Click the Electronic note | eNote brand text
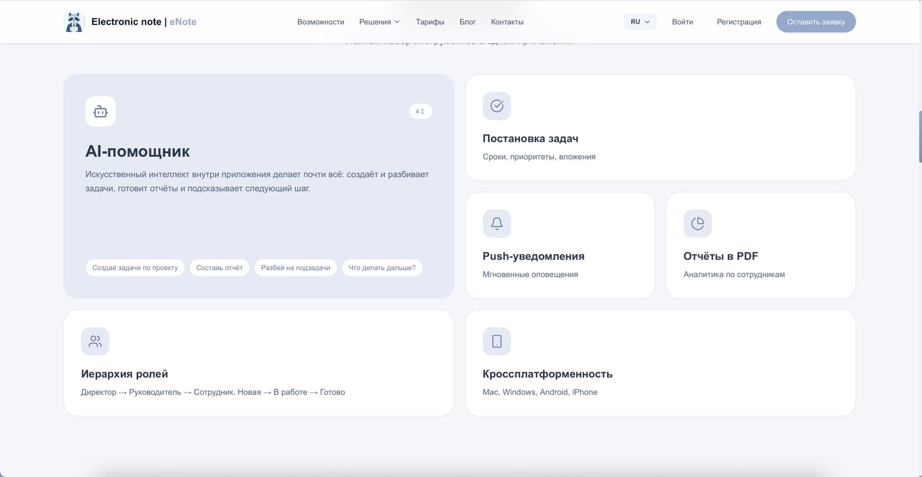 pyautogui.click(x=144, y=22)
